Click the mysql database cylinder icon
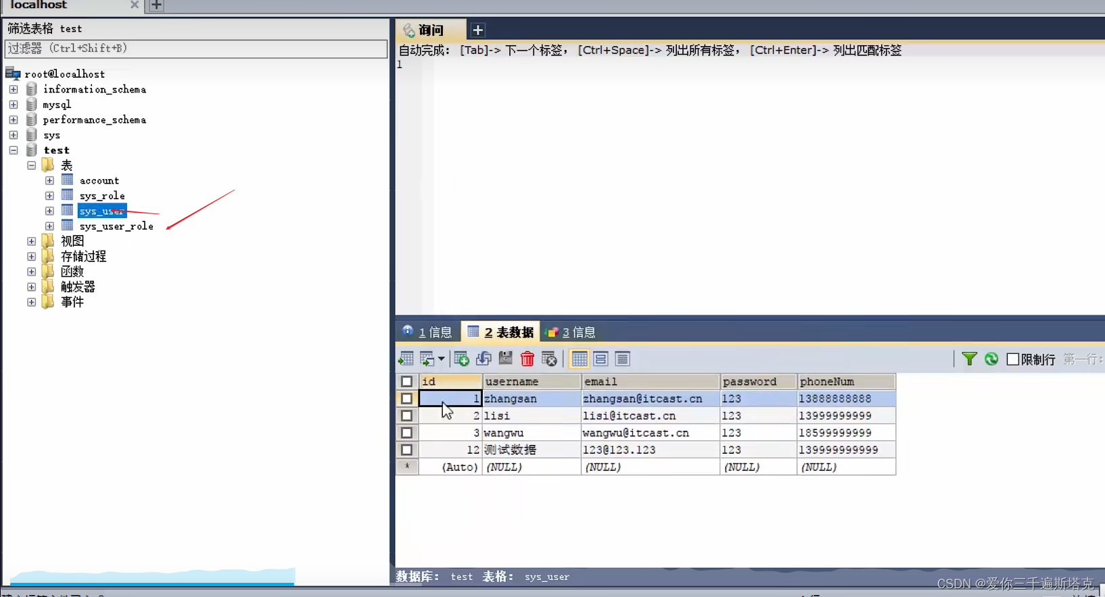The image size is (1105, 597). click(31, 105)
